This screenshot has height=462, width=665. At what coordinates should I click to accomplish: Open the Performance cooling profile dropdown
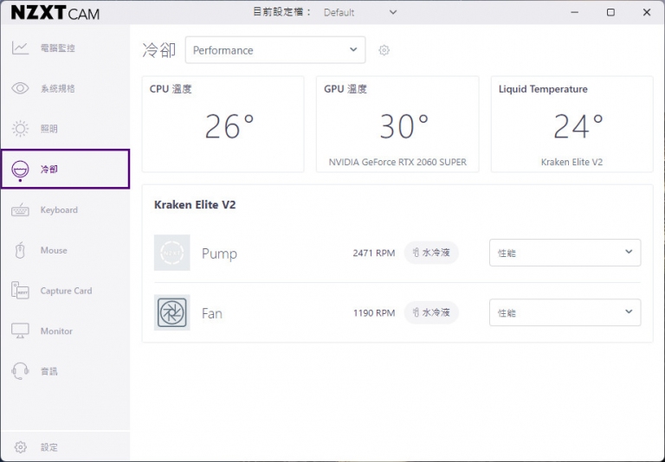pyautogui.click(x=275, y=50)
